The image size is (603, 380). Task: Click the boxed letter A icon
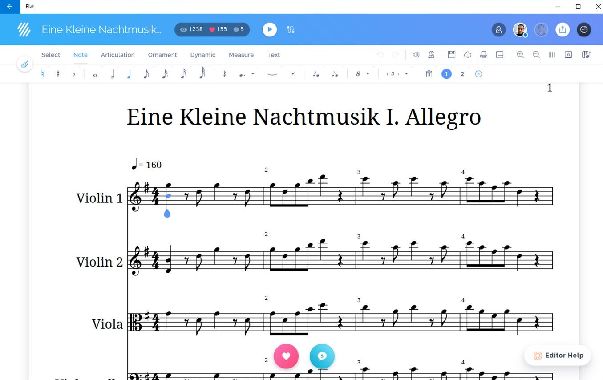568,55
